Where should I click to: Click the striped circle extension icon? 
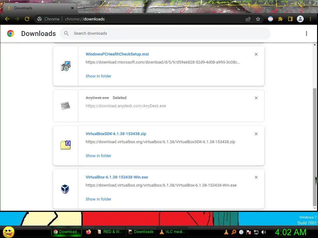pyautogui.click(x=270, y=19)
